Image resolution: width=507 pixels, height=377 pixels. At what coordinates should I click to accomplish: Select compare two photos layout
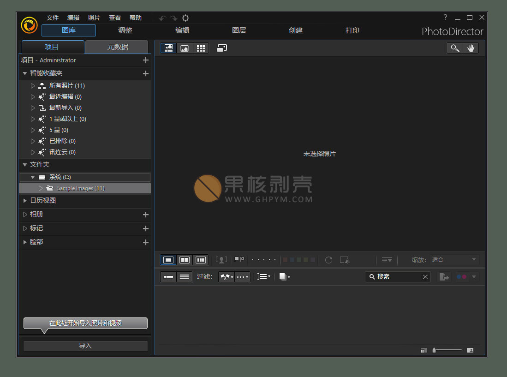coord(185,260)
